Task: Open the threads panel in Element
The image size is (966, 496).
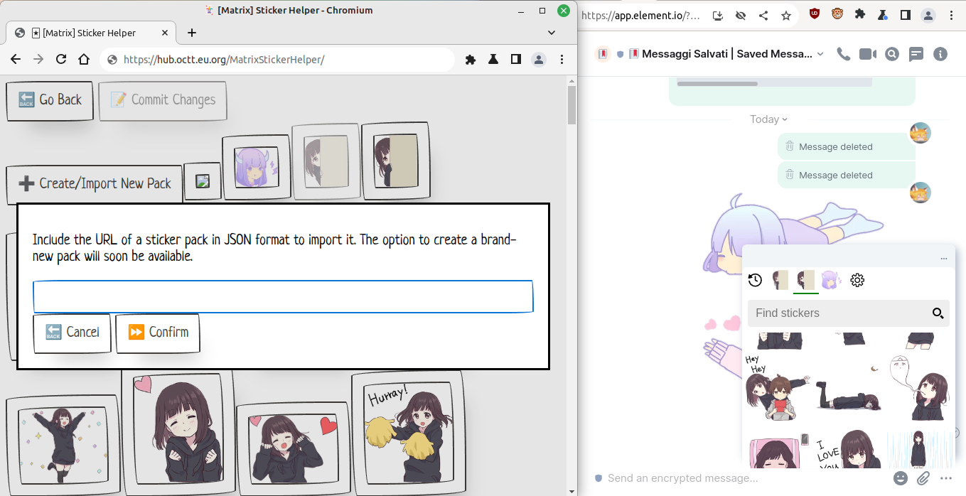Action: [916, 54]
